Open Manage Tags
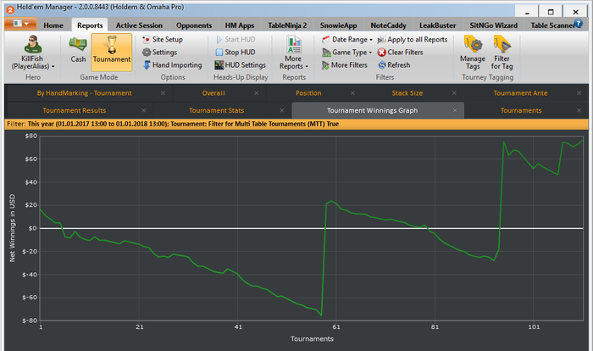The width and height of the screenshot is (593, 351). pos(473,53)
